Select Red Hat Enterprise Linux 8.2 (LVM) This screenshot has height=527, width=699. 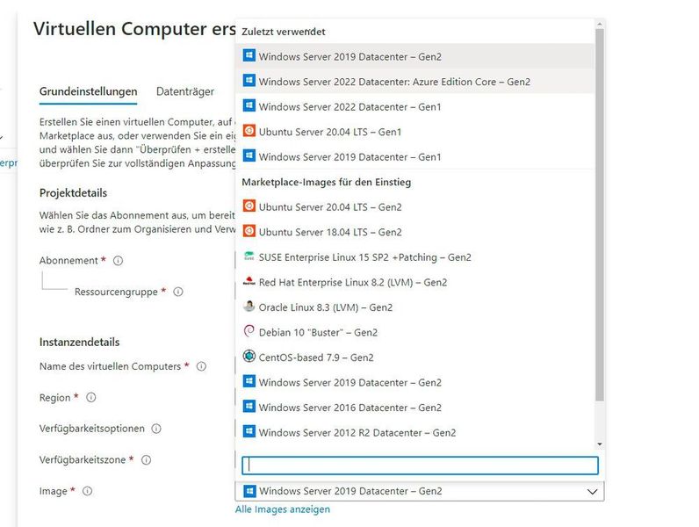(x=415, y=282)
